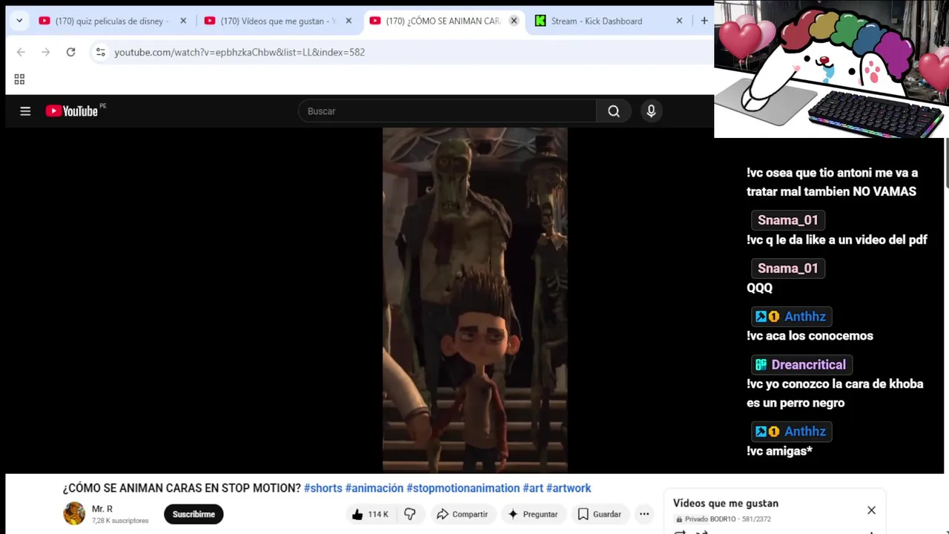Image resolution: width=949 pixels, height=534 pixels.
Task: Open the #stopmotionanimation hashtag link
Action: [463, 488]
